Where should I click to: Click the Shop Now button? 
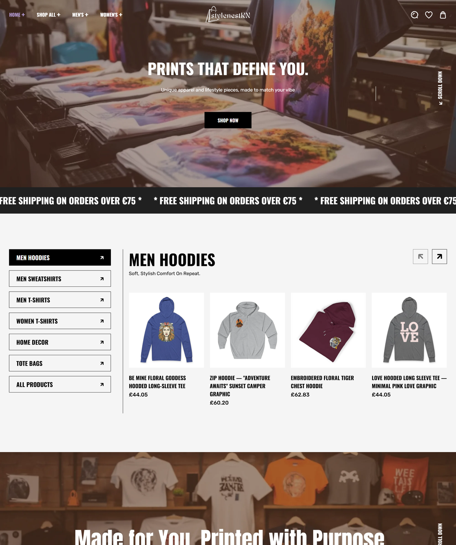(x=228, y=120)
